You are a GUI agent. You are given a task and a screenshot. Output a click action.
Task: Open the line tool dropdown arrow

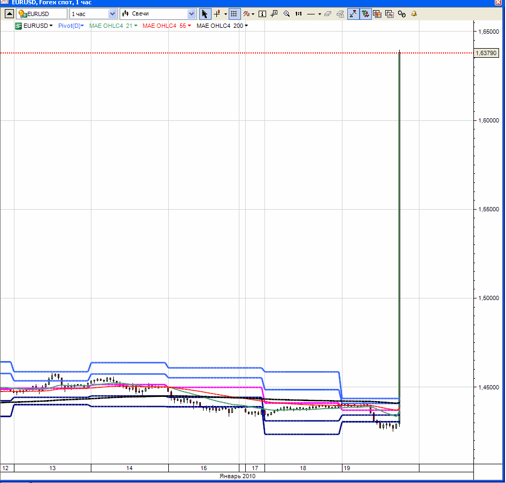(x=320, y=14)
